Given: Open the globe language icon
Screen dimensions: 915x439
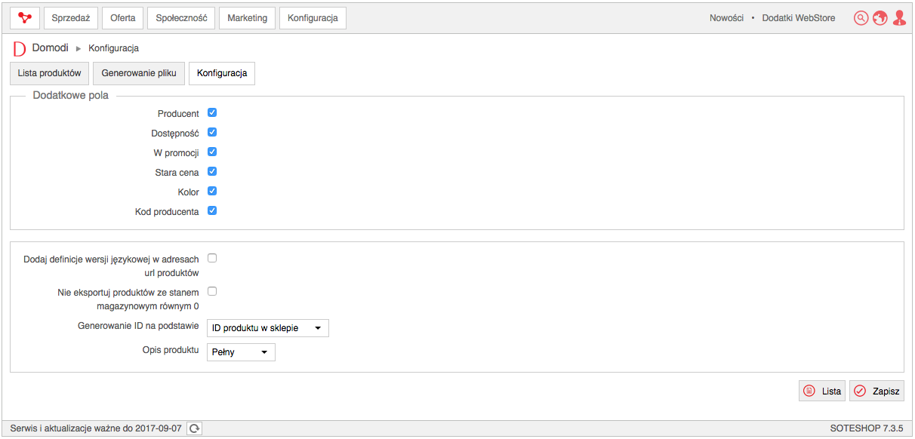Looking at the screenshot, I should [880, 18].
